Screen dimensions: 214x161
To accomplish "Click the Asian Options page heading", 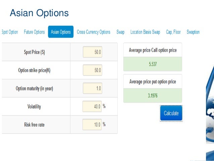I will tap(39, 13).
